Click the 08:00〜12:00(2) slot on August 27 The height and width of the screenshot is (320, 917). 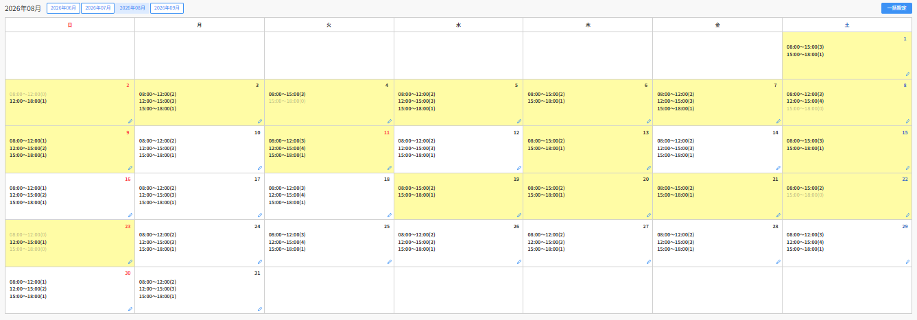(546, 235)
